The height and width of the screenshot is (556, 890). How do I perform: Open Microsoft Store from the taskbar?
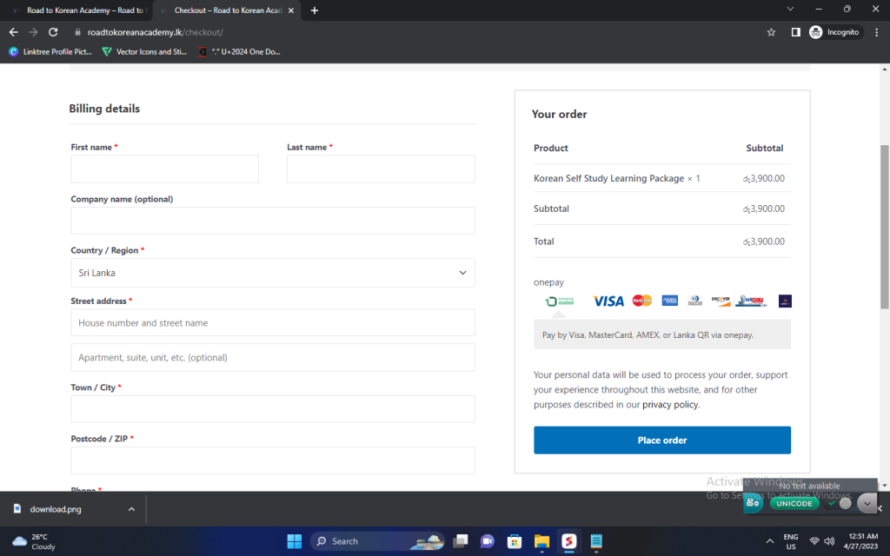click(x=514, y=541)
